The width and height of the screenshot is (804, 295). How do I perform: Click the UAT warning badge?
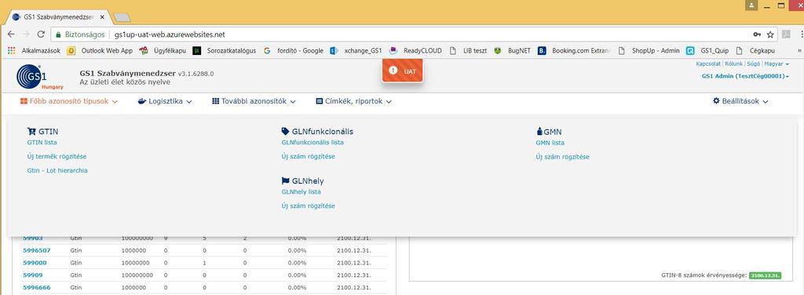point(402,71)
